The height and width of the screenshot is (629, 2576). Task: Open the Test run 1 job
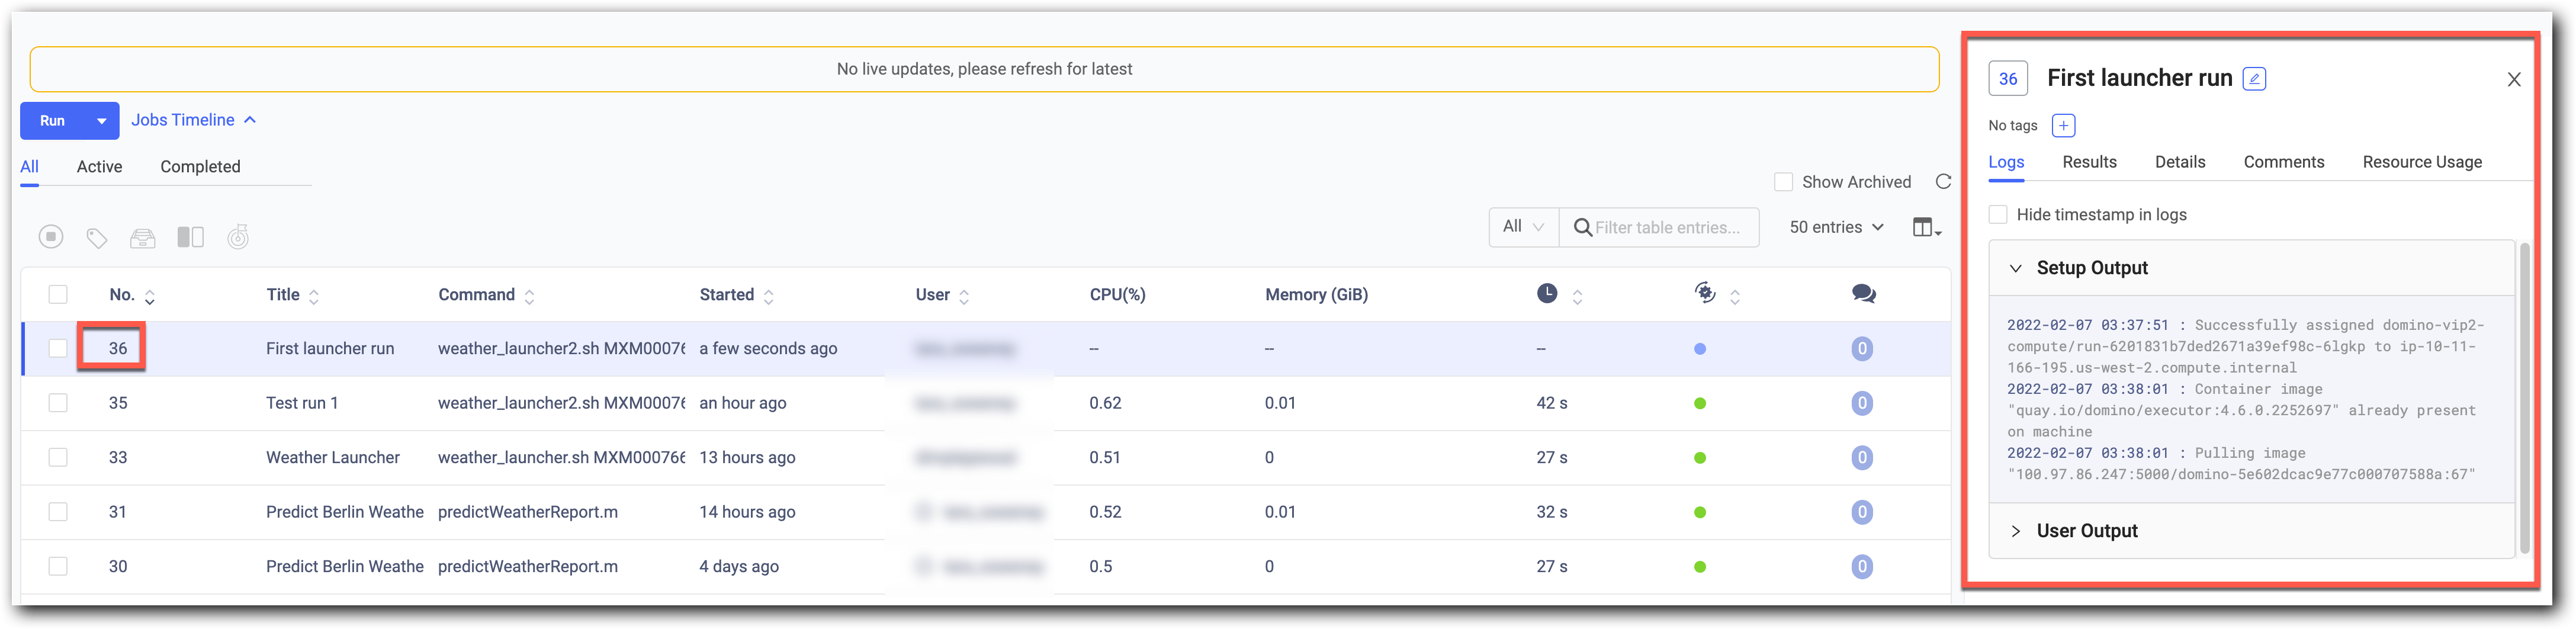pos(302,404)
